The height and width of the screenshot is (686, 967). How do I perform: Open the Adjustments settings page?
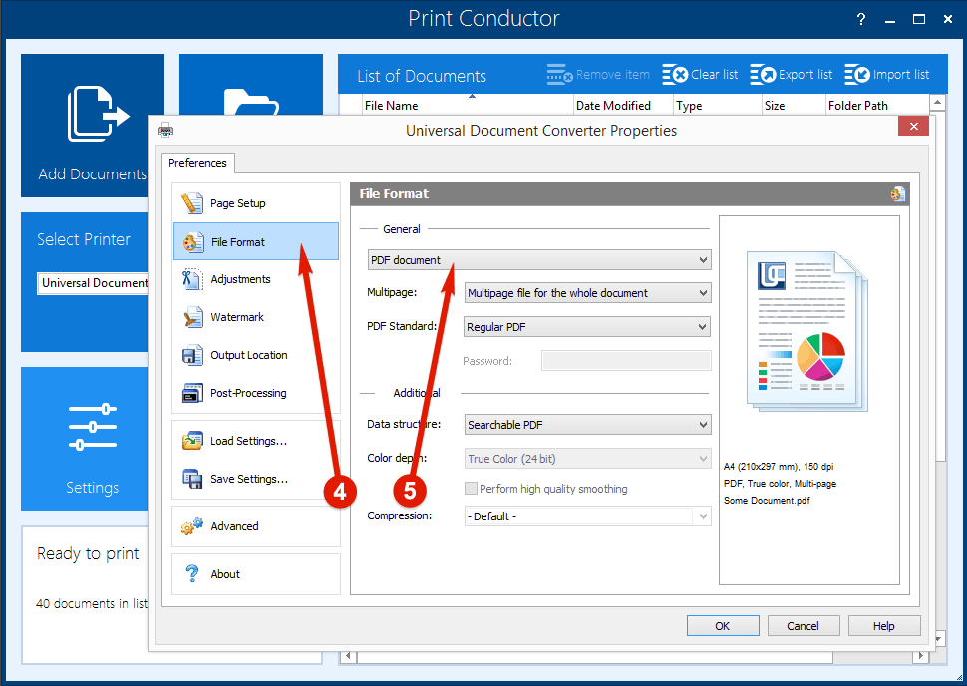point(239,279)
